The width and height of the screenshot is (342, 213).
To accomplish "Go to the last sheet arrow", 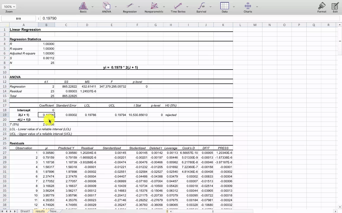I will [15, 211].
